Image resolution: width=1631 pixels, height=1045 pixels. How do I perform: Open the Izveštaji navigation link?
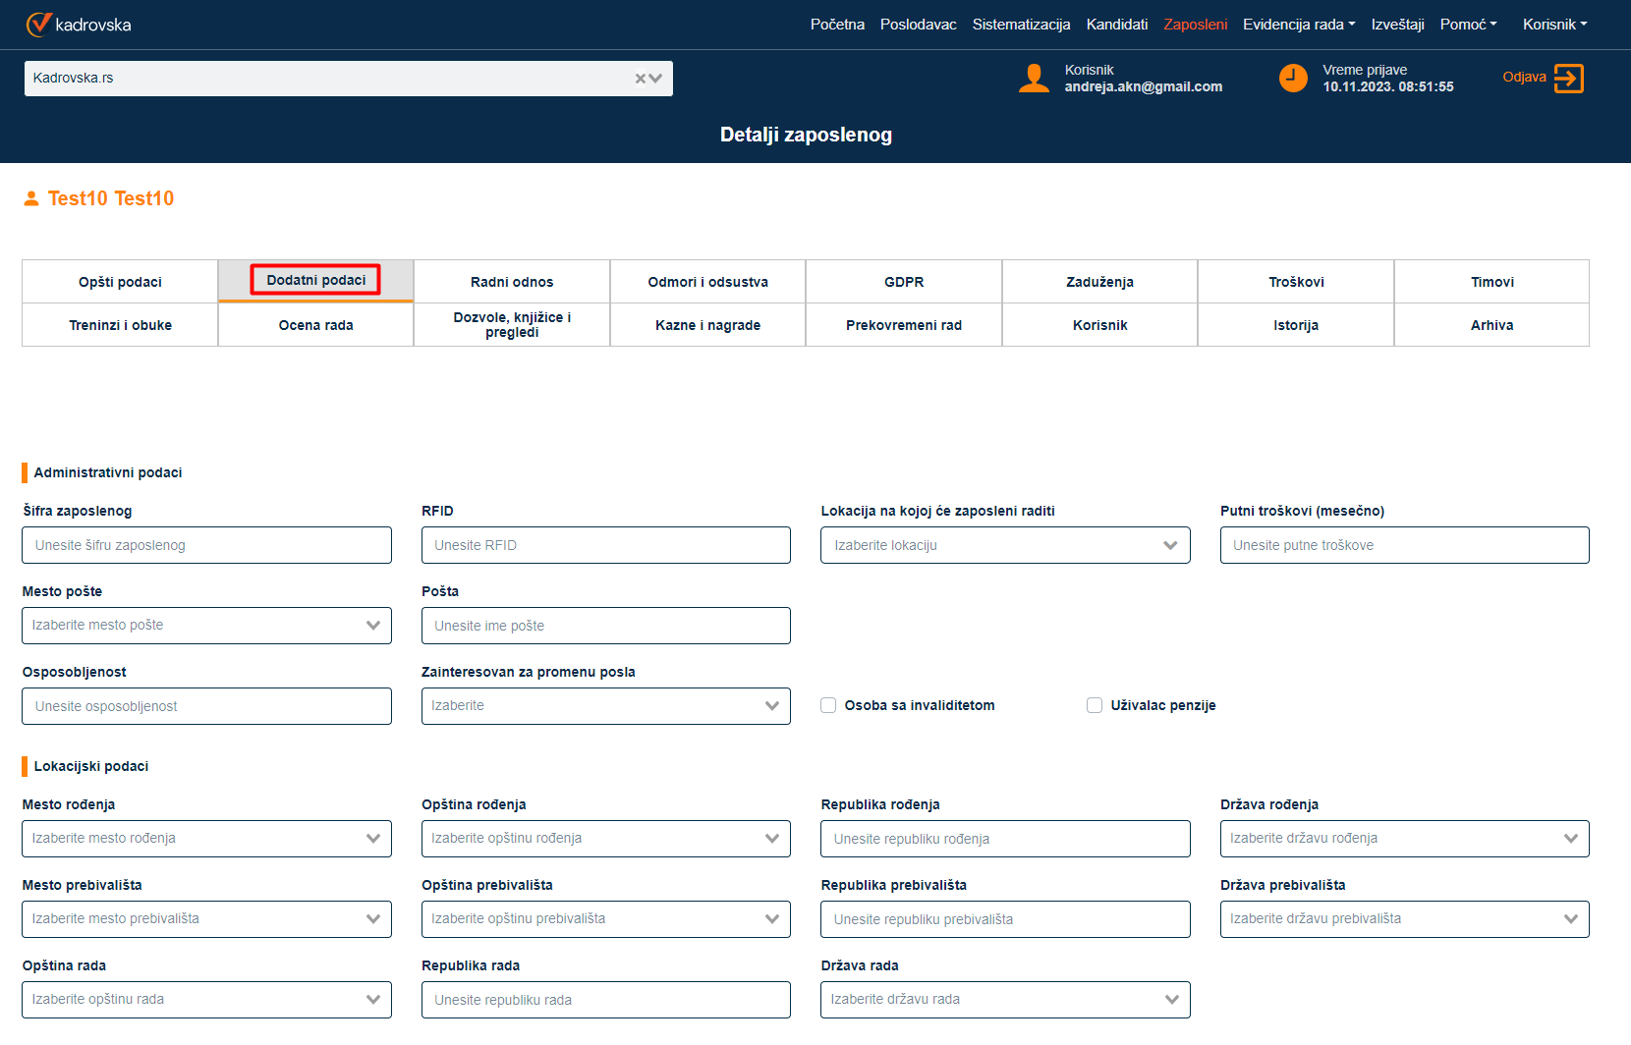pos(1397,25)
